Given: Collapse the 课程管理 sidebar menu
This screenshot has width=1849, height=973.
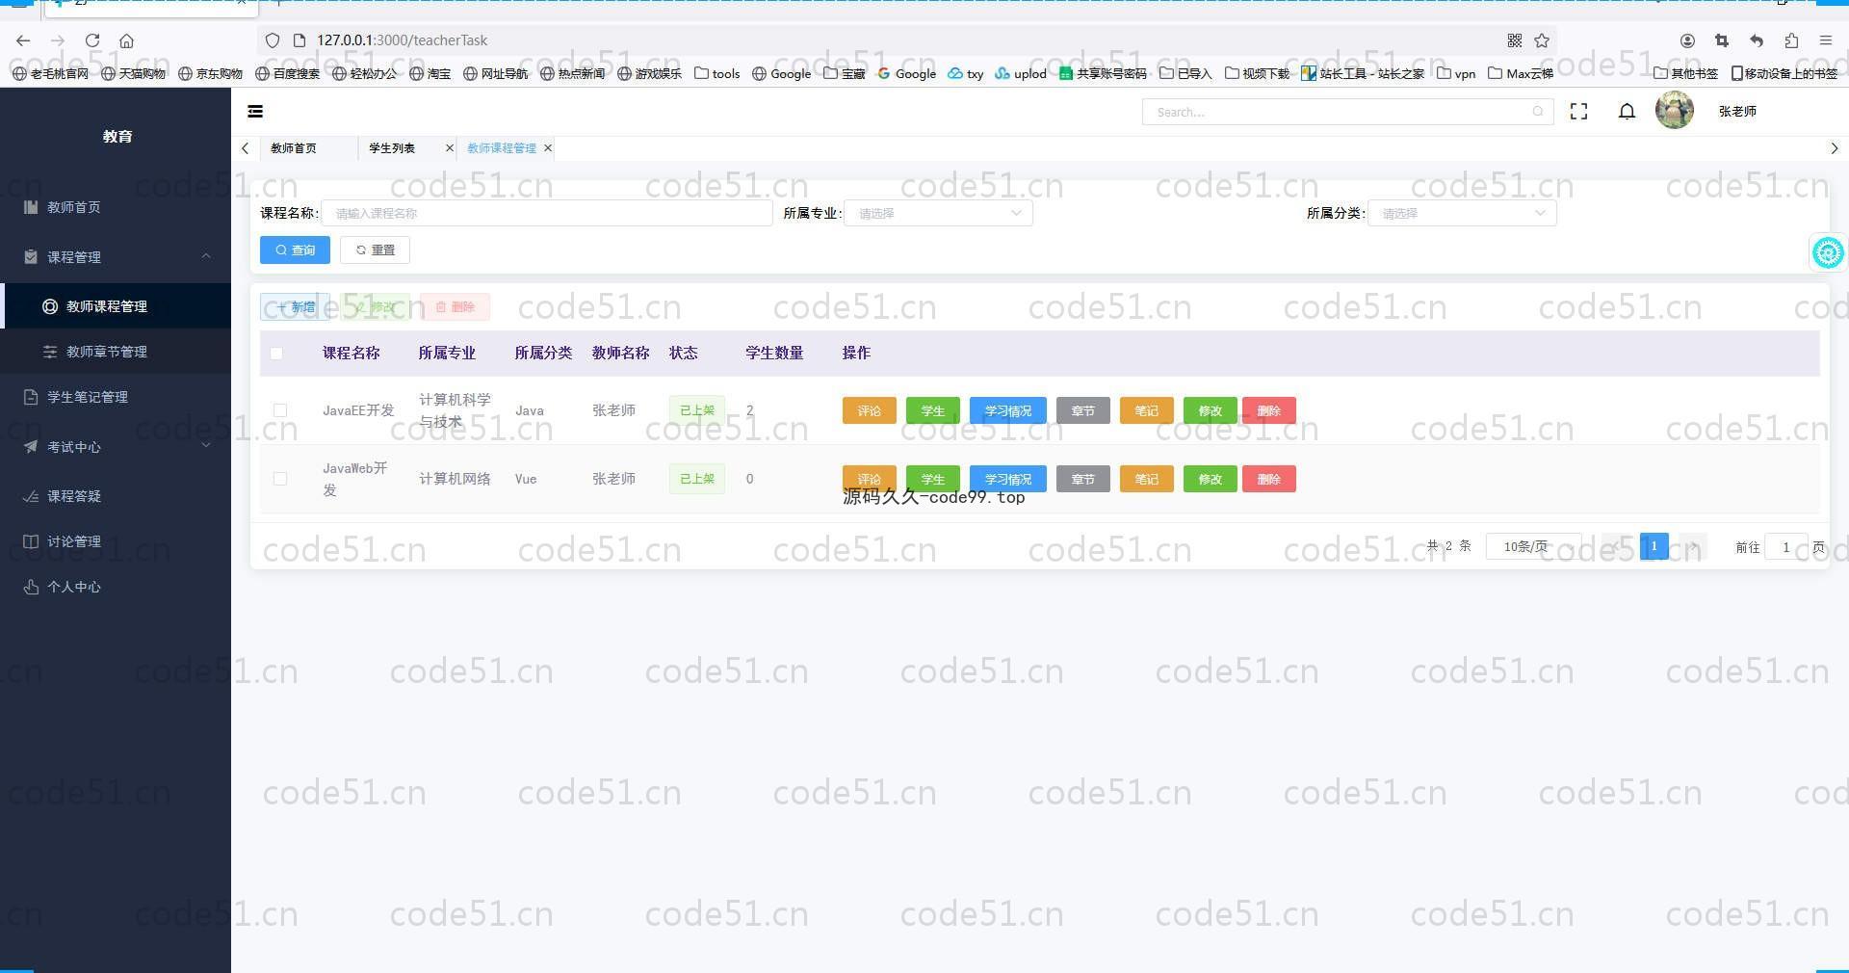Looking at the screenshot, I should [116, 257].
